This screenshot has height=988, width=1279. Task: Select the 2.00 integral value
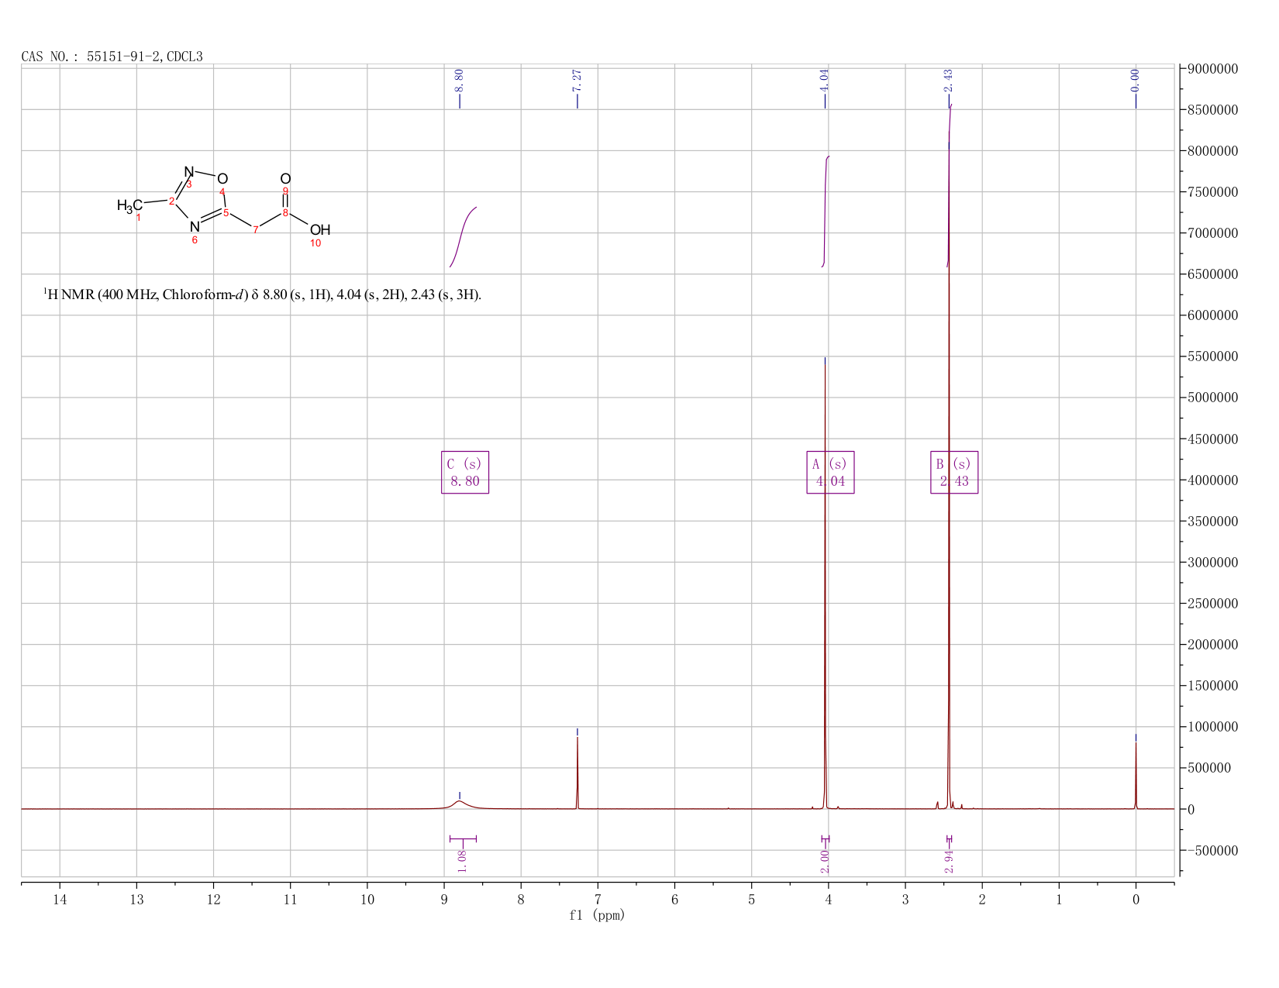tap(825, 861)
